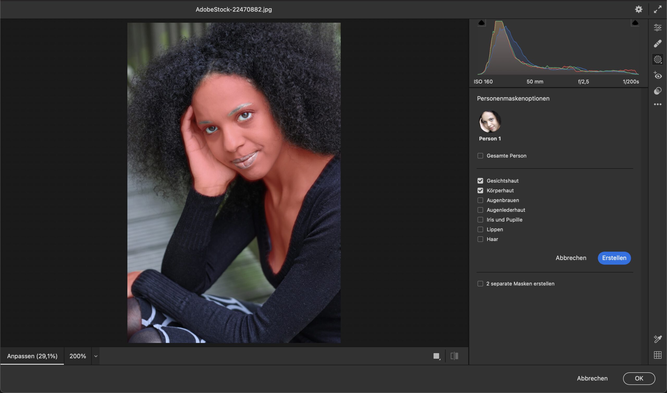Select the Anpassen (29,1%) zoom tab
The image size is (667, 393).
click(32, 356)
